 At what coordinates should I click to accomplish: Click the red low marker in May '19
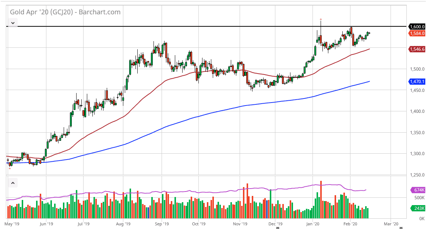[x=10, y=169]
